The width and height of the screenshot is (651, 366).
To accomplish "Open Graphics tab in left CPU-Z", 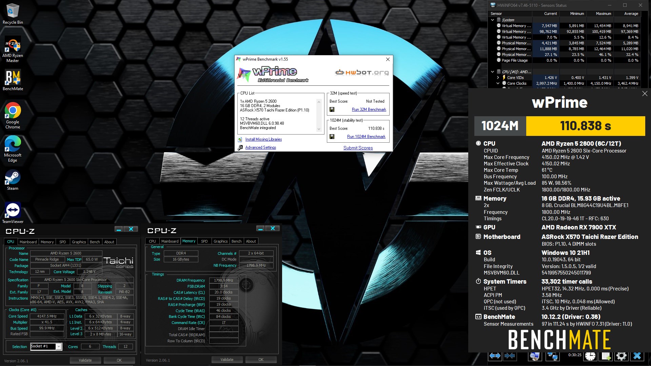I will click(79, 242).
